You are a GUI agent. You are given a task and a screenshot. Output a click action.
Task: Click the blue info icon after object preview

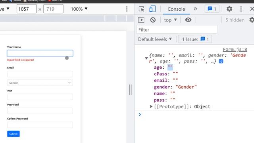coord(221,61)
